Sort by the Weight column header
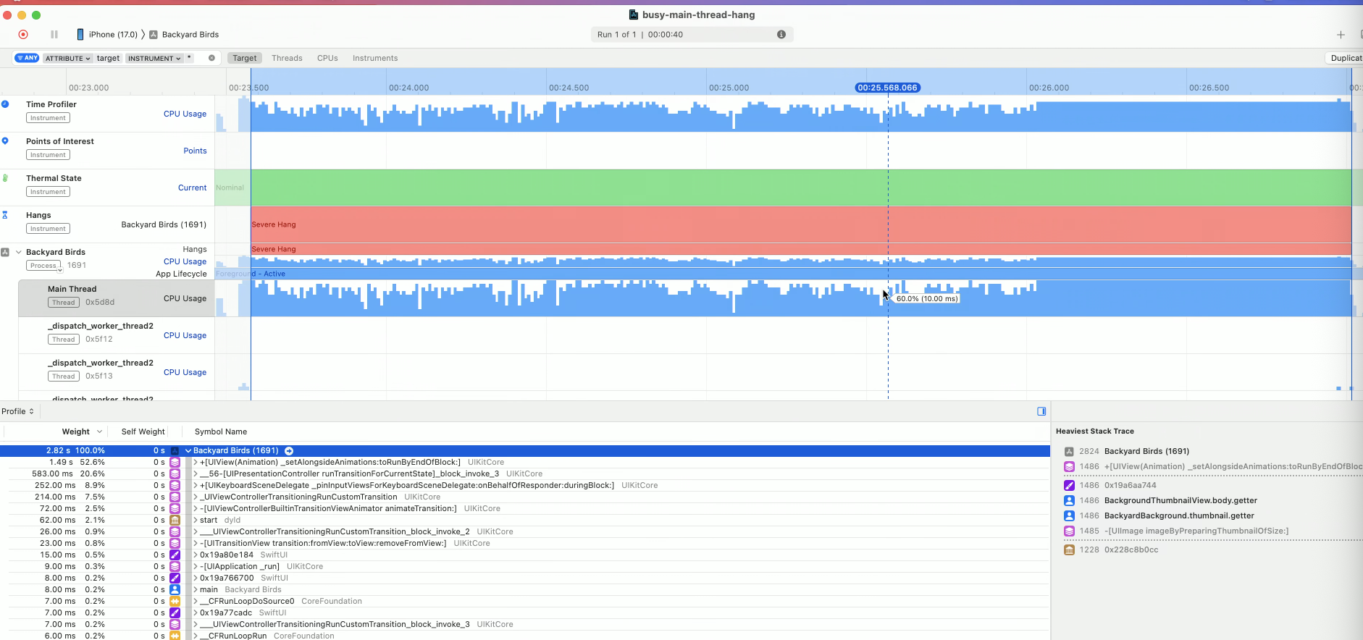 pos(76,431)
